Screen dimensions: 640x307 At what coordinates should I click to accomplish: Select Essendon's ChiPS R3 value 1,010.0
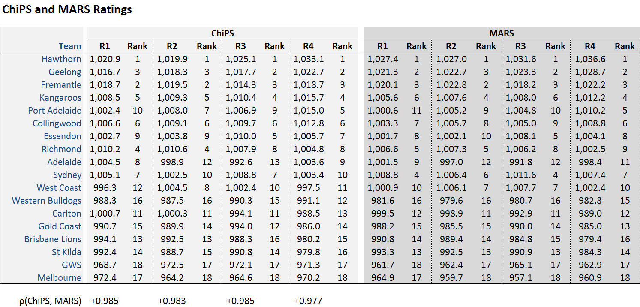click(x=240, y=136)
